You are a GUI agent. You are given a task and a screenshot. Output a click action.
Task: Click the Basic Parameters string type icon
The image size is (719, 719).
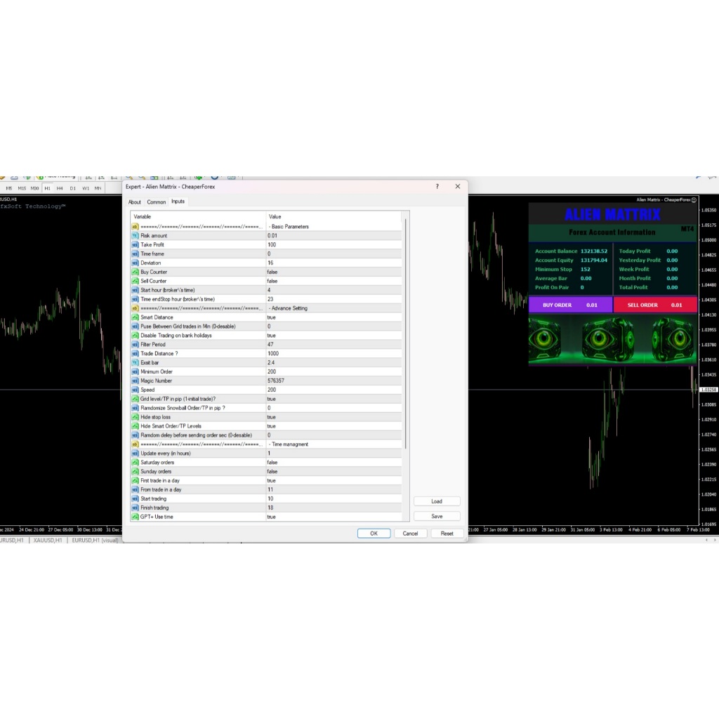click(x=135, y=227)
